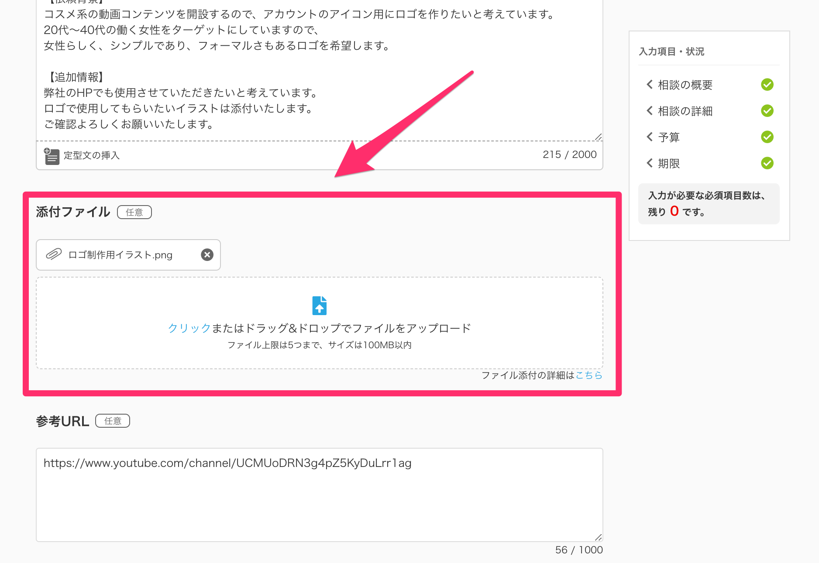Screen dimensions: 819x563
Task: Click the chevron beside 相談の詳細
Action: click(650, 110)
